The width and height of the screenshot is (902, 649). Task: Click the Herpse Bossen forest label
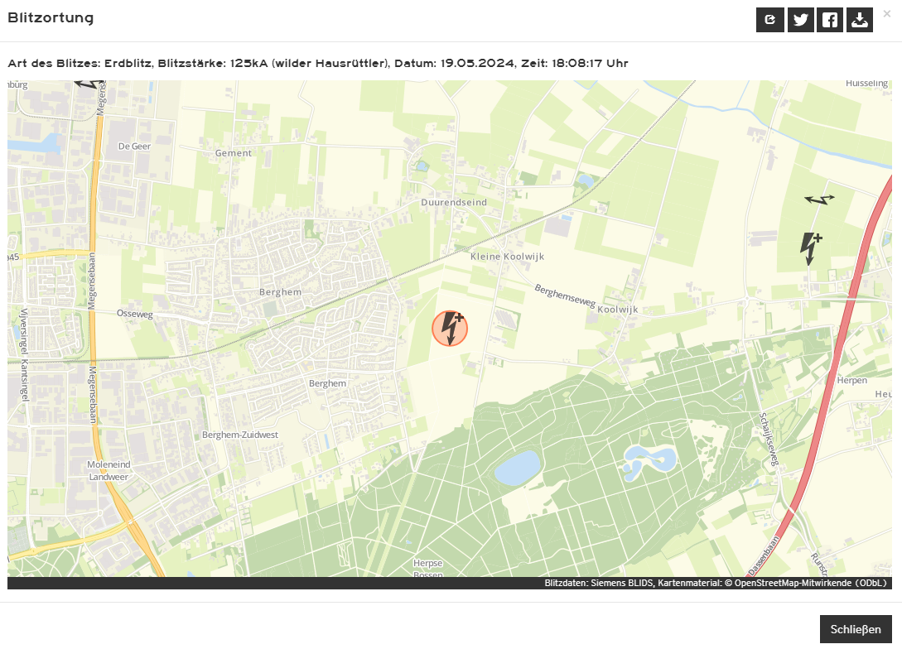tap(428, 568)
